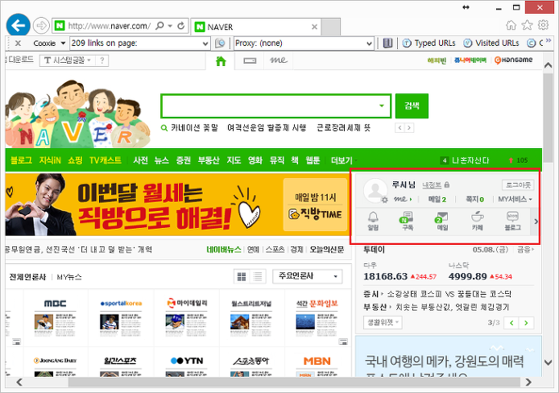This screenshot has width=559, height=393.
Task: Show next suggested search topic
Action: pyautogui.click(x=409, y=127)
